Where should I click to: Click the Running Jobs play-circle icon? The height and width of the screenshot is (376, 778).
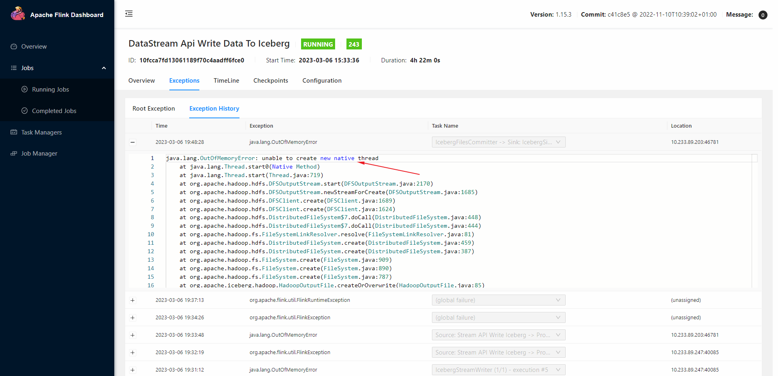(25, 89)
